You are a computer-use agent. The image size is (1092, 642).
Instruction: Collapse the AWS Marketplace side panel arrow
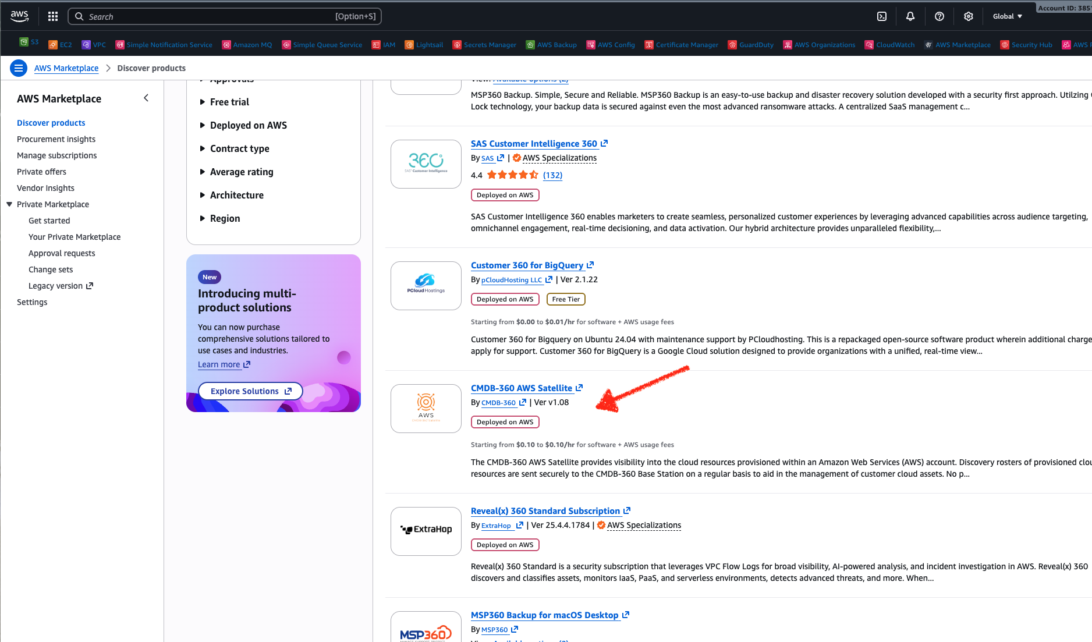(x=146, y=98)
